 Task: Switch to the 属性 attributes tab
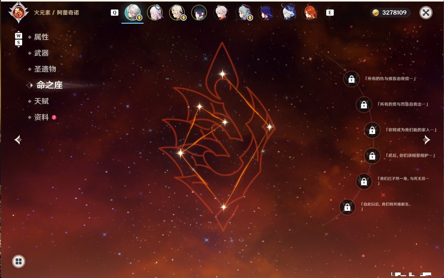click(x=41, y=37)
